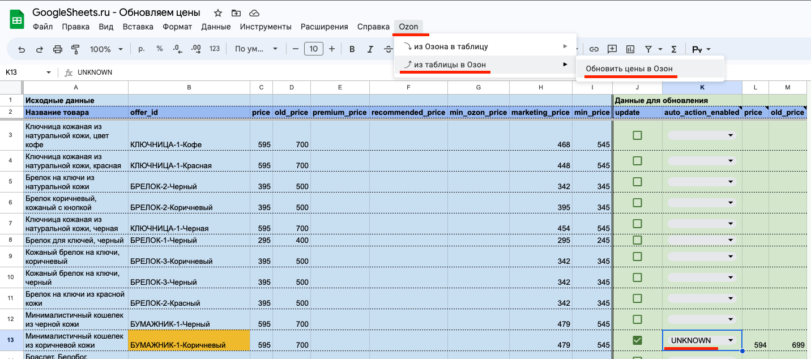Activate the paint format tool
The height and width of the screenshot is (359, 811).
(75, 49)
